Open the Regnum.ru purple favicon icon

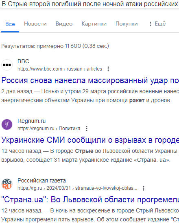[7, 124]
